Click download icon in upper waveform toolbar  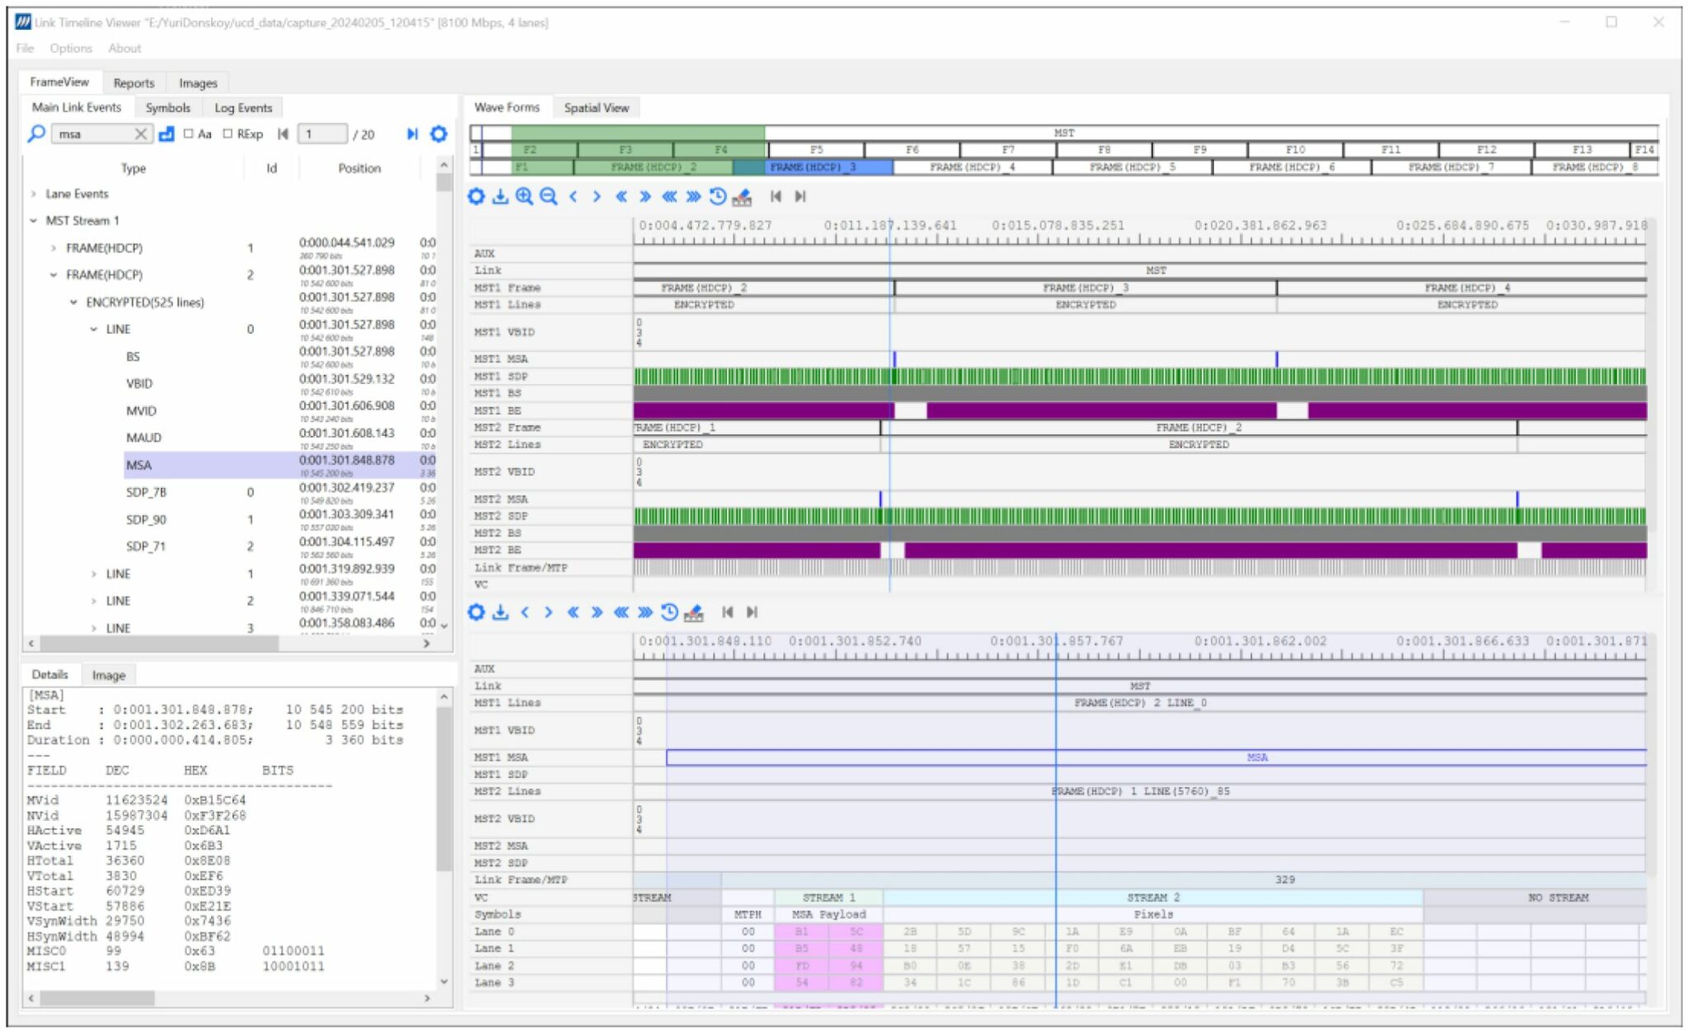click(500, 196)
